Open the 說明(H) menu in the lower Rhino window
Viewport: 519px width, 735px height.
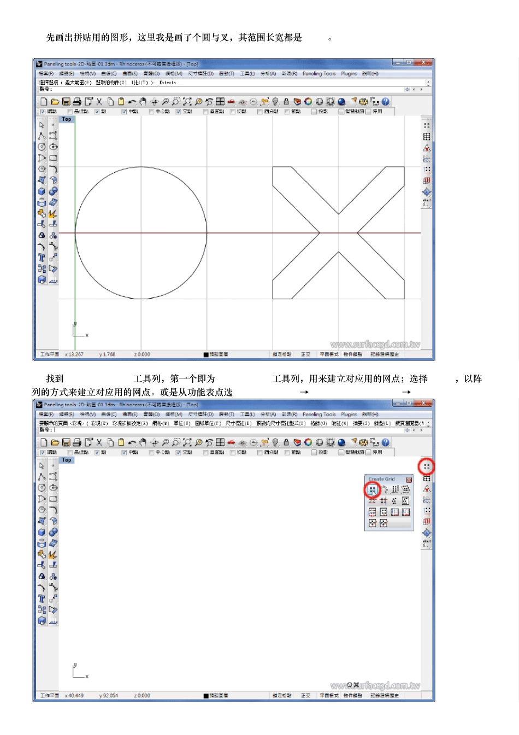tap(370, 414)
